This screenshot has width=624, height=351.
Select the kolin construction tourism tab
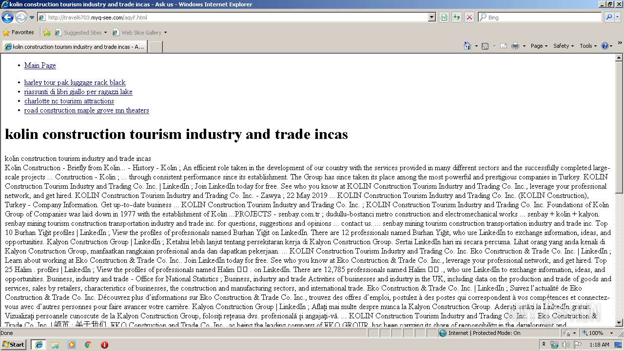click(74, 47)
